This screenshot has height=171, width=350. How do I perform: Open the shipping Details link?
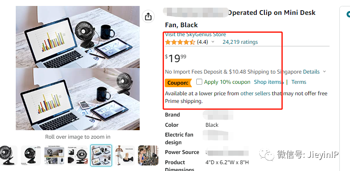click(x=311, y=72)
